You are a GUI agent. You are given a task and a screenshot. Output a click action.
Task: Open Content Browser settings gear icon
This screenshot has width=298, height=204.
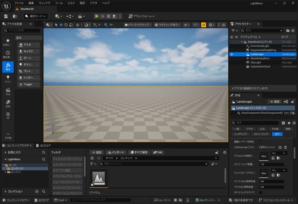pos(224,152)
